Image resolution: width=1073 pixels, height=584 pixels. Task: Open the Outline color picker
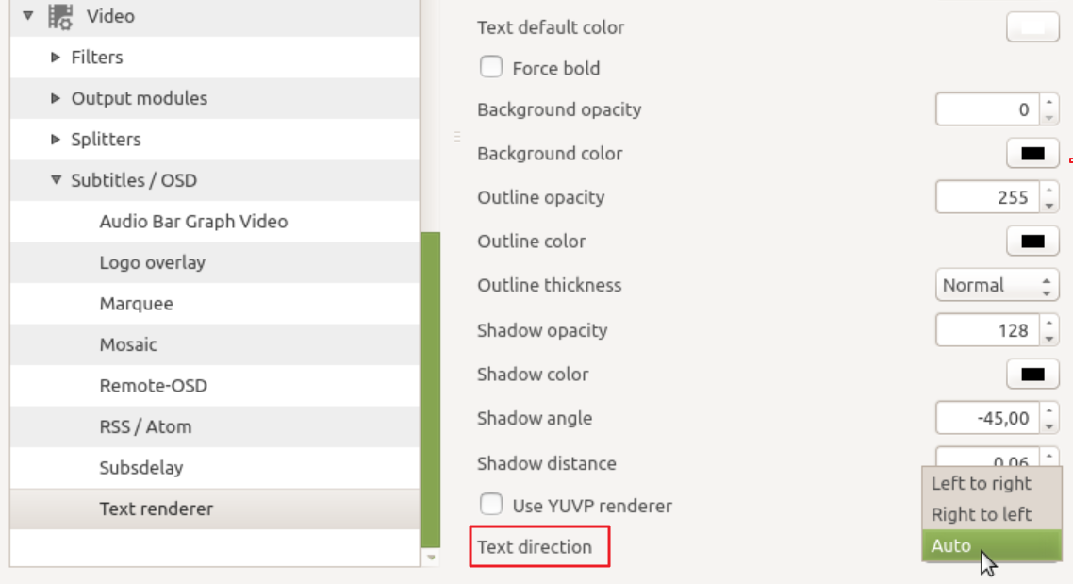pos(1032,241)
